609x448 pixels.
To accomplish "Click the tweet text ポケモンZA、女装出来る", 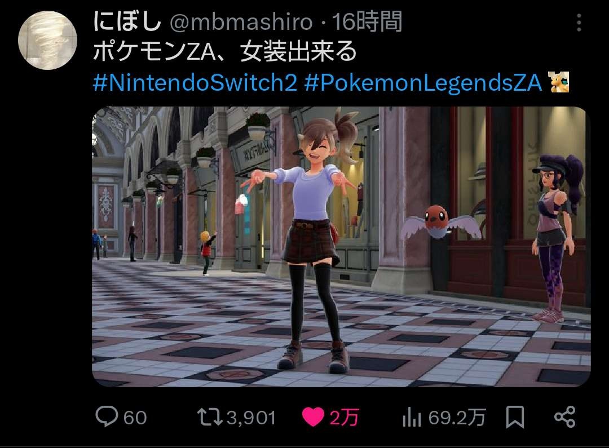I will [x=224, y=52].
